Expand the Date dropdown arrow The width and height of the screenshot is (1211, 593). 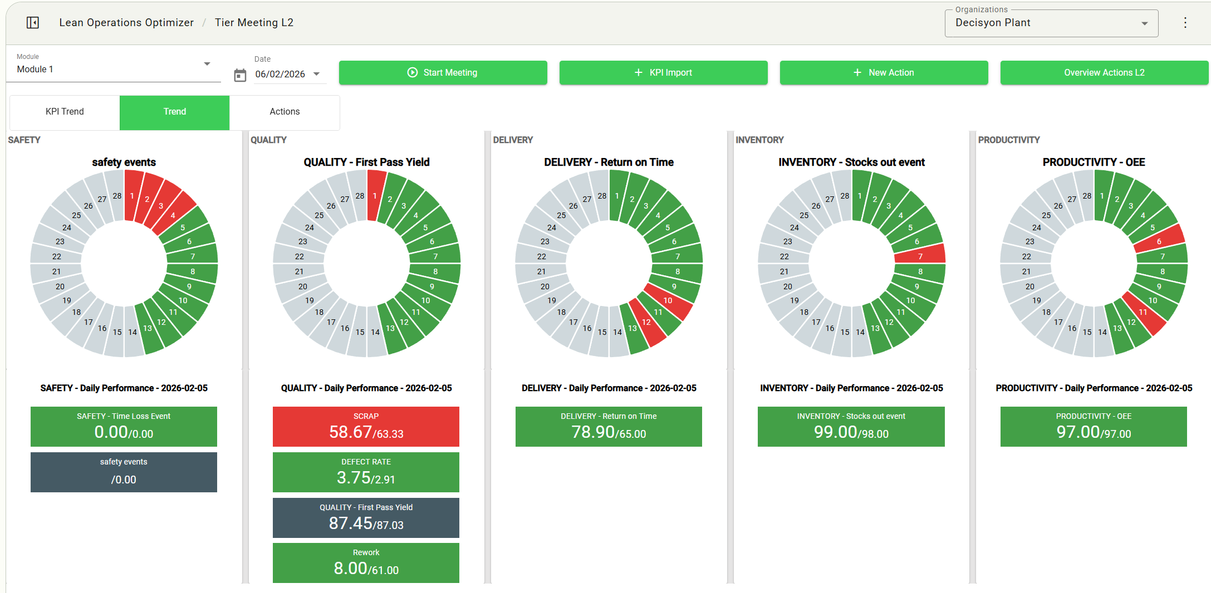pos(317,74)
